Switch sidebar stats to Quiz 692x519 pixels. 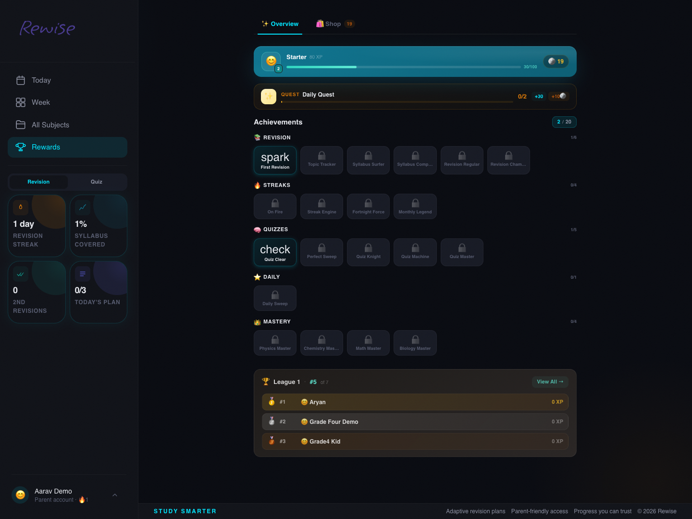tap(97, 182)
